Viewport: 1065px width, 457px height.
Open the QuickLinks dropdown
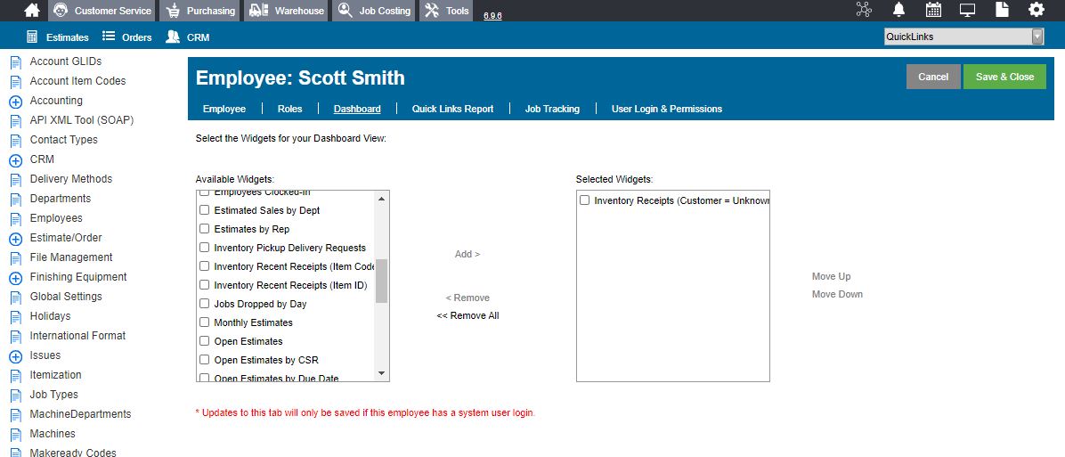point(963,37)
